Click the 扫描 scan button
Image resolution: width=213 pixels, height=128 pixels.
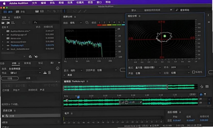coord(10,78)
